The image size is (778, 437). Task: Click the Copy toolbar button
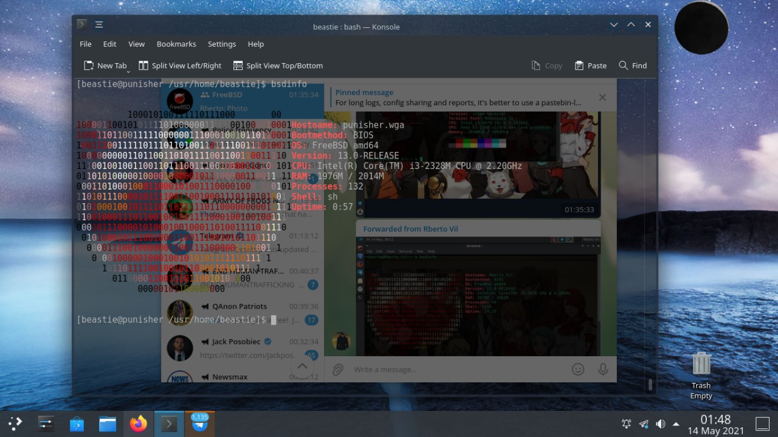[x=546, y=66]
